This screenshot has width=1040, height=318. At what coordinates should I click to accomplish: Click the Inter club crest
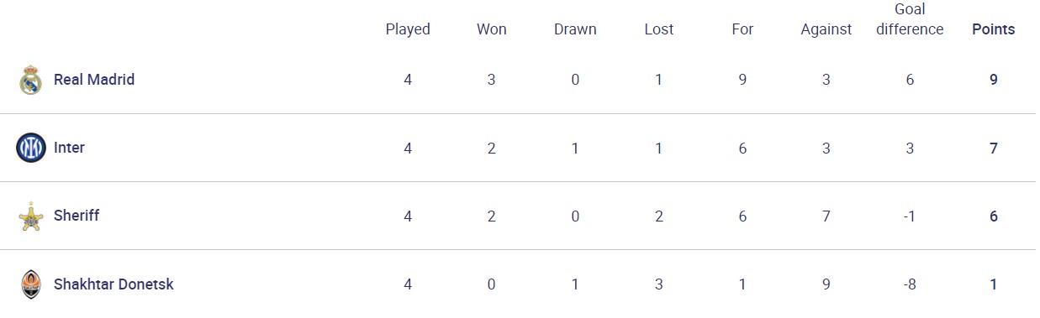[30, 148]
